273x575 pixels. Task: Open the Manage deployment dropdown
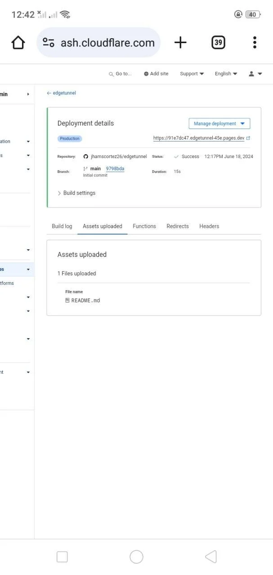[x=219, y=124]
